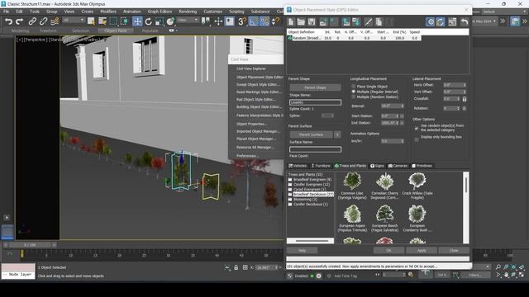Activate the Select and Scale tool

coord(160,21)
